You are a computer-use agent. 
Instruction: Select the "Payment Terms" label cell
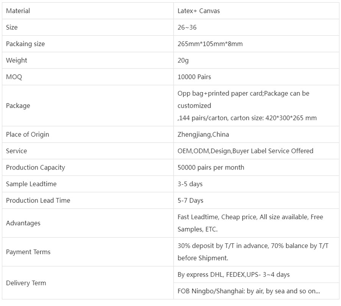pos(28,252)
